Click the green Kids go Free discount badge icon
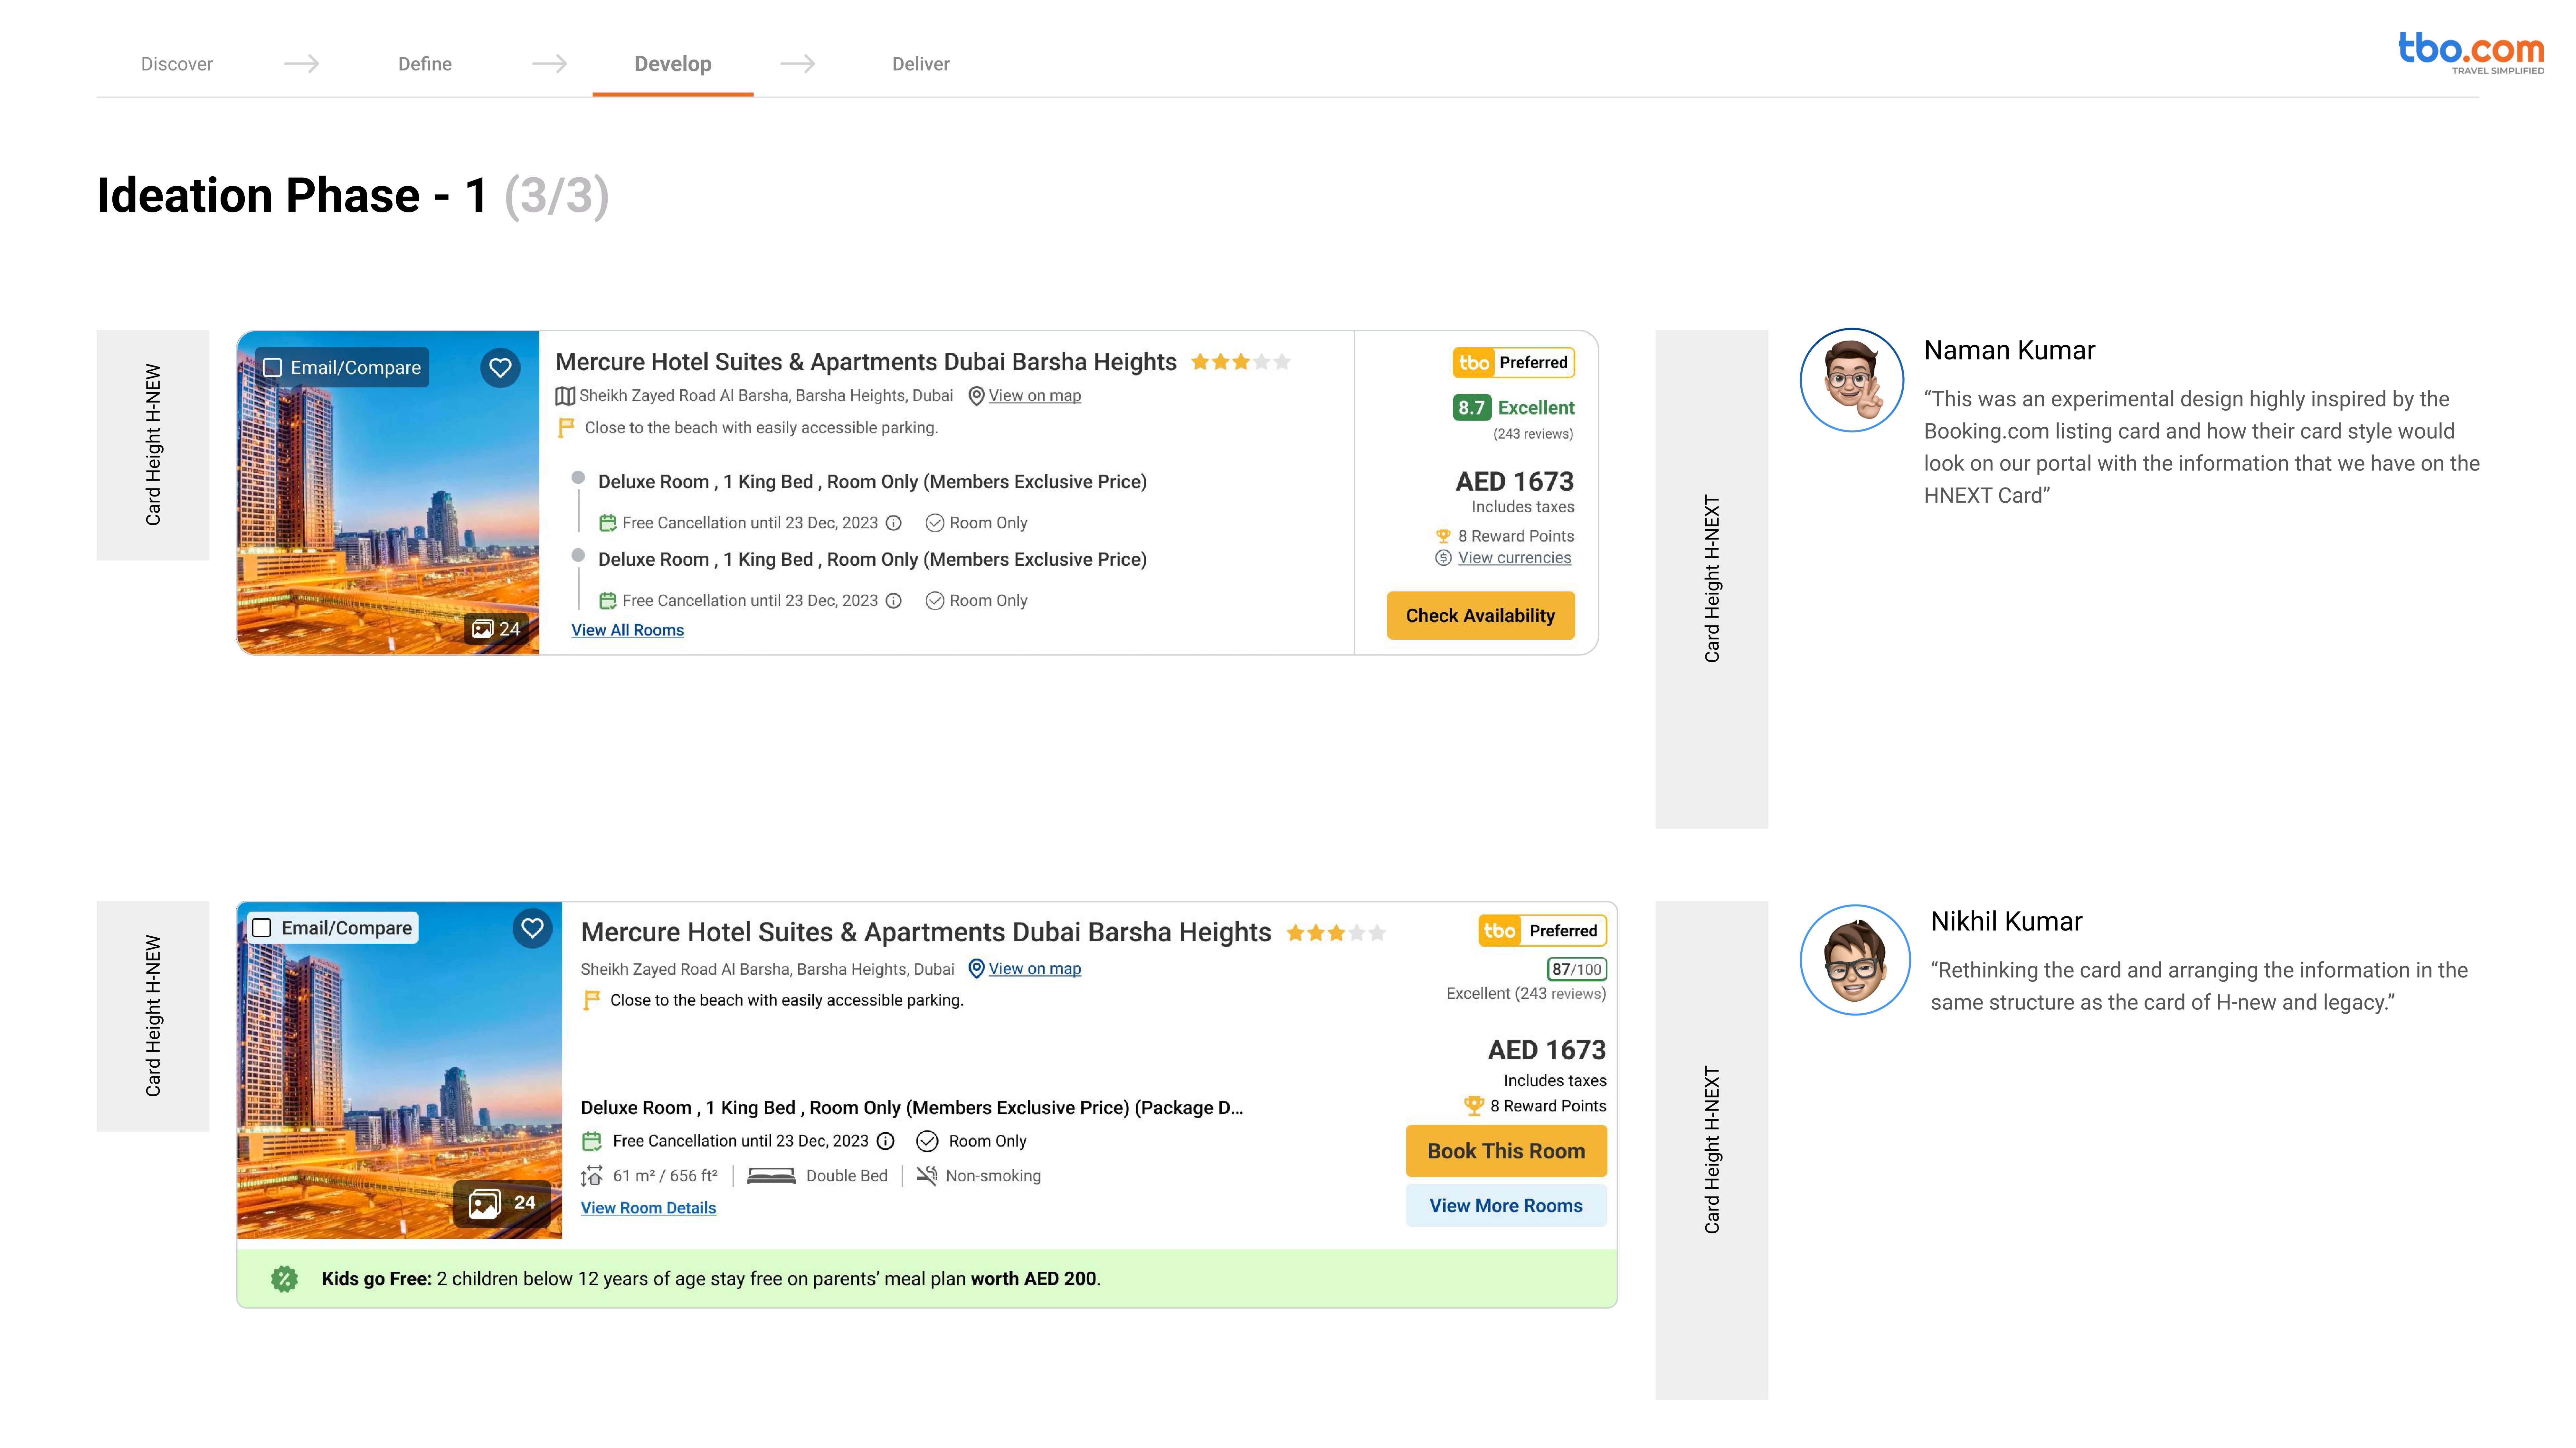This screenshot has height=1448, width=2576. coord(284,1279)
